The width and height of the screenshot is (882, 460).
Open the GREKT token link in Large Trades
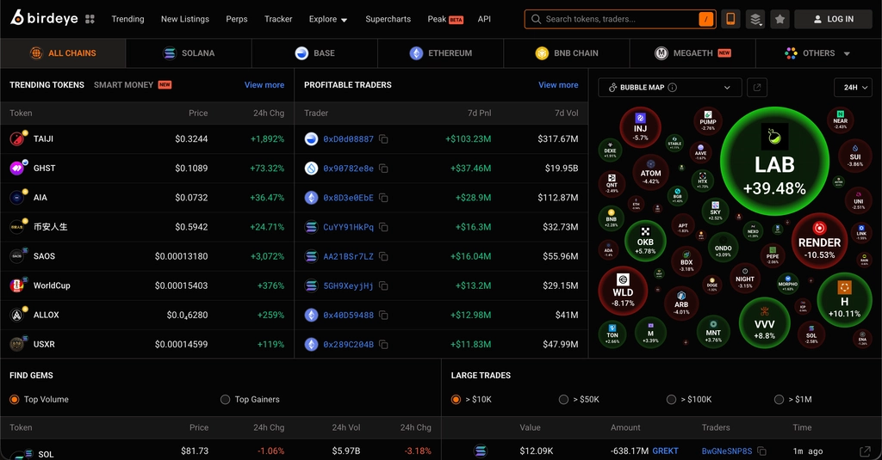665,451
